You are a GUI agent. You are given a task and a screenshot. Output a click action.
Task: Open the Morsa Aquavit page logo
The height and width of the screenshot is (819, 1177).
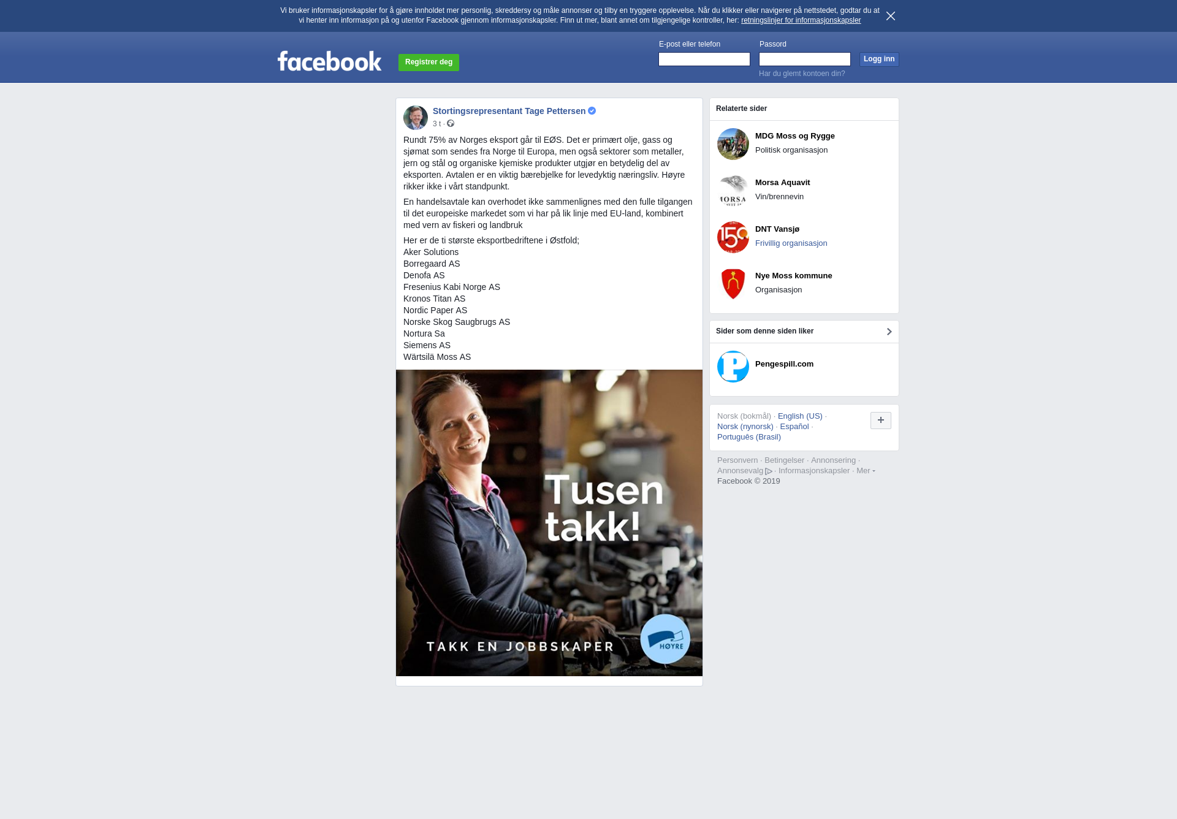[733, 191]
